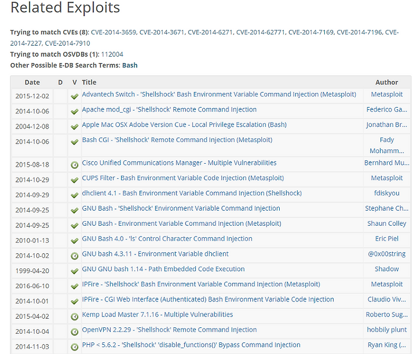Click verified checkmark for IPFire 'Shellshock' Metasploit row
417x354 pixels.
[x=75, y=286]
